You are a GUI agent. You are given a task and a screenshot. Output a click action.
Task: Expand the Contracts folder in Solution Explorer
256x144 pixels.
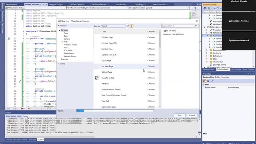tap(207, 53)
